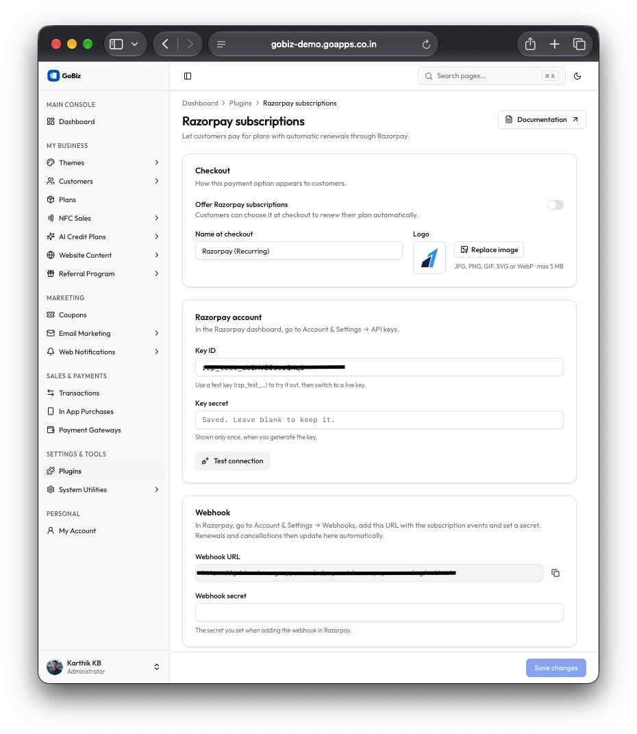Open Safari reader page icon
The height and width of the screenshot is (734, 637).
pyautogui.click(x=221, y=44)
